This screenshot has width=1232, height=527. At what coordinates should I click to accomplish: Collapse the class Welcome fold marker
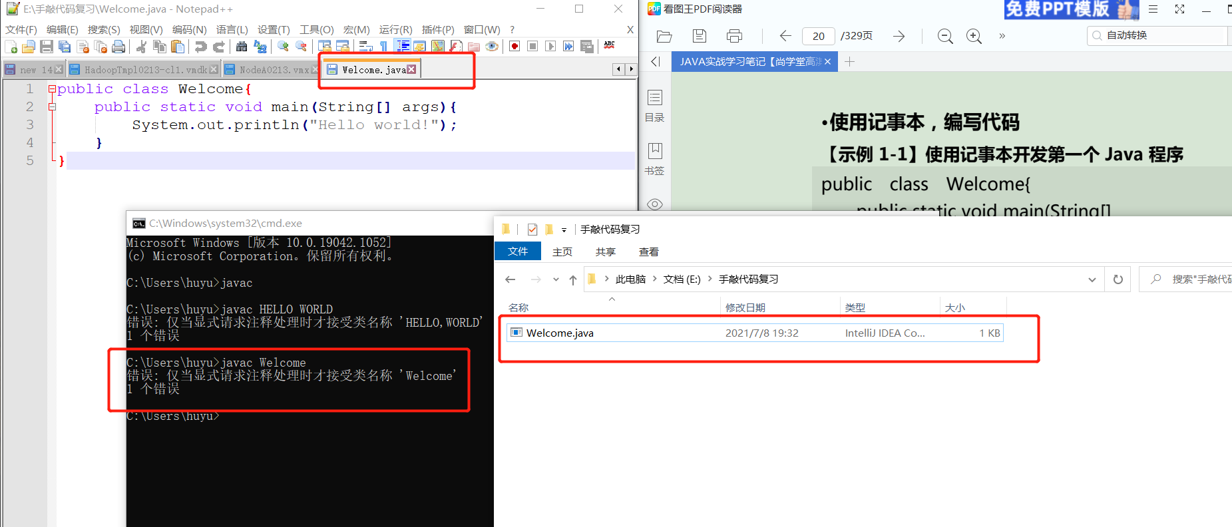52,88
